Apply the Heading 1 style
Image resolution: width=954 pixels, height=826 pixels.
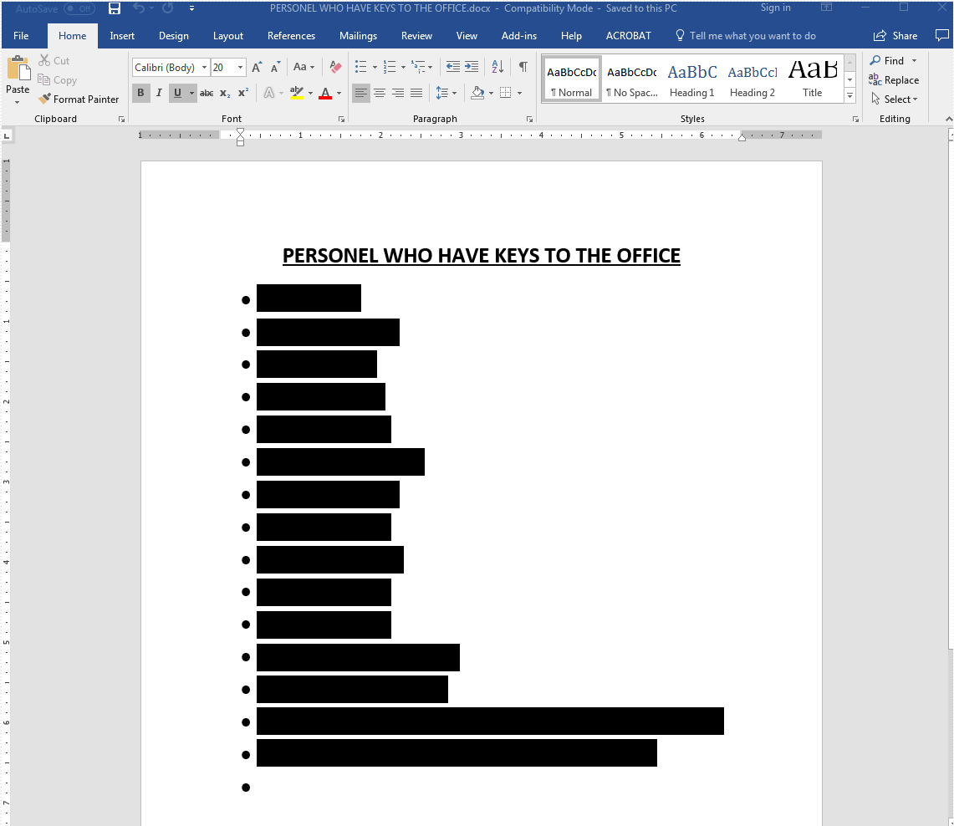pyautogui.click(x=692, y=80)
